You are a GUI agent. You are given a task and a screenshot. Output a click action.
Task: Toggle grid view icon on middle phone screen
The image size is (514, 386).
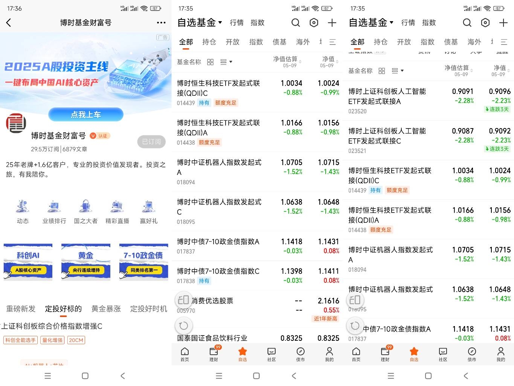[210, 62]
